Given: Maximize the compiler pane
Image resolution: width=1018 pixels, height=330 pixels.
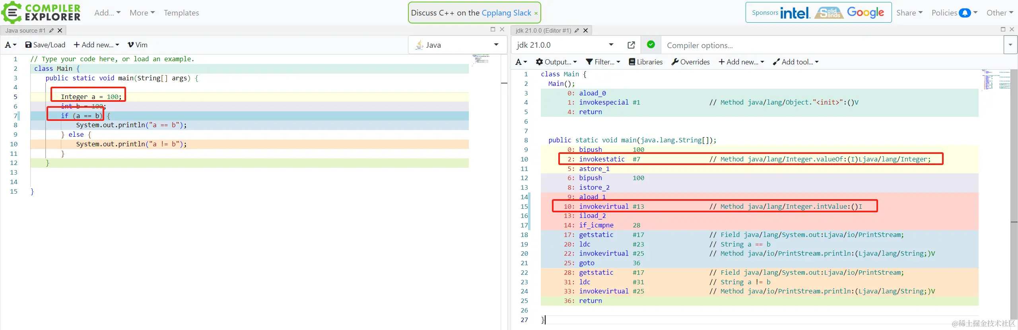Looking at the screenshot, I should [x=1003, y=29].
